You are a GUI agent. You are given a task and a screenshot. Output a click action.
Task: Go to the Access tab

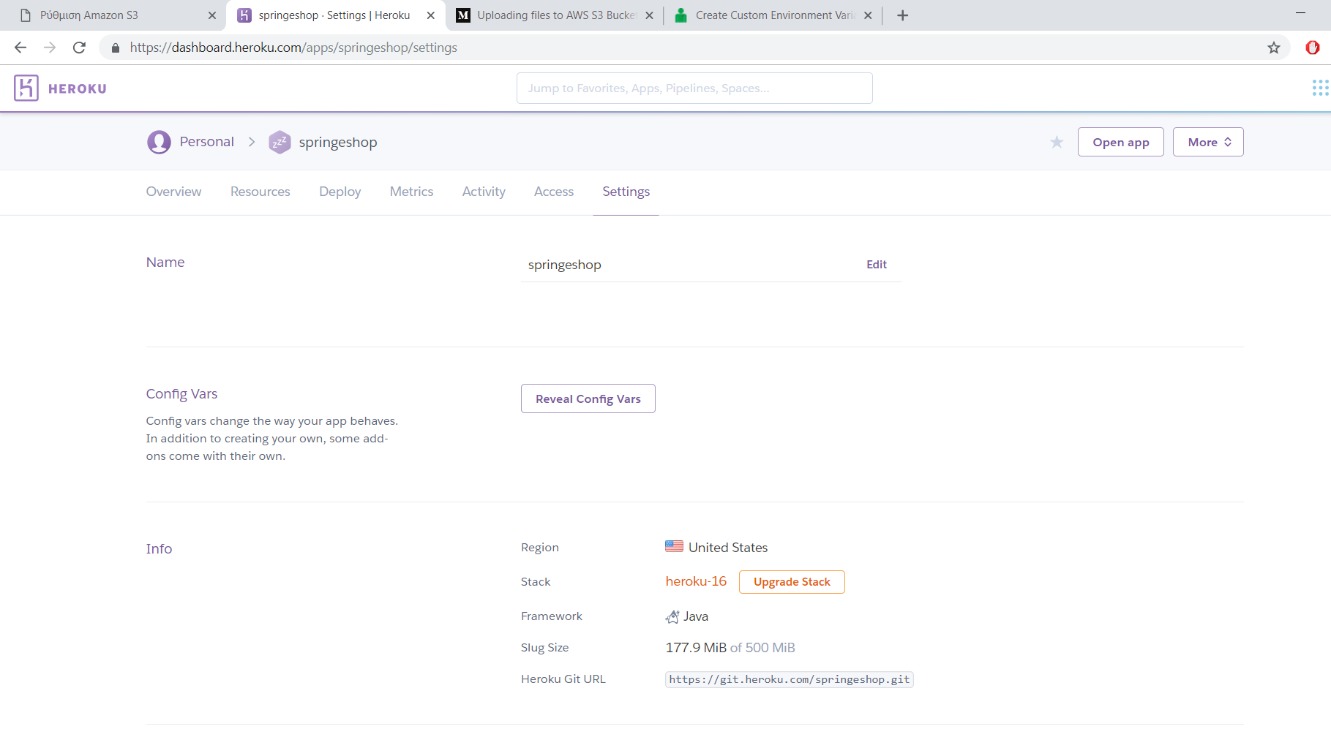[x=554, y=192]
